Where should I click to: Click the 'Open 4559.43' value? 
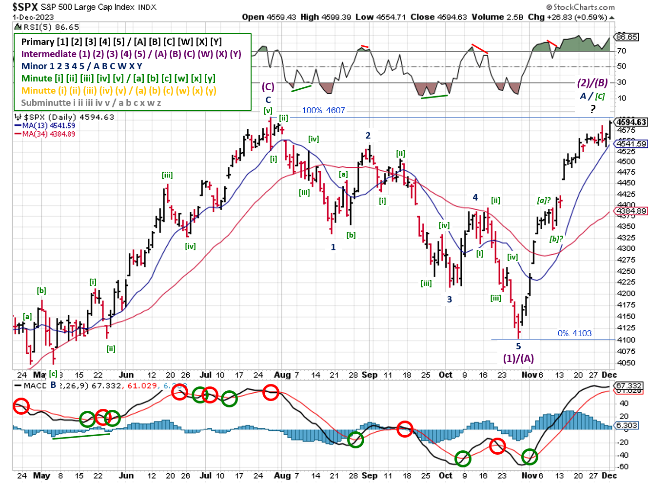click(269, 17)
